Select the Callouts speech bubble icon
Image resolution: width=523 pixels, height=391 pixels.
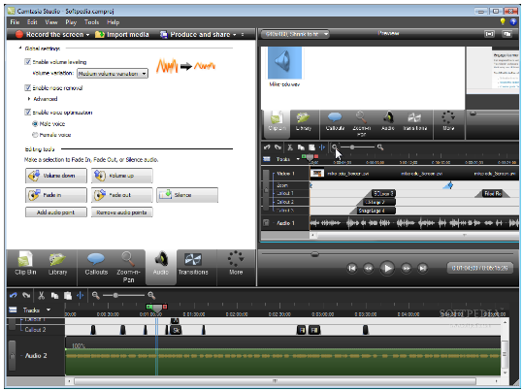(96, 258)
